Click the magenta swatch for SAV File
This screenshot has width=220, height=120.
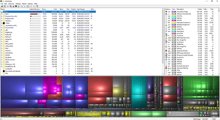coord(174,20)
